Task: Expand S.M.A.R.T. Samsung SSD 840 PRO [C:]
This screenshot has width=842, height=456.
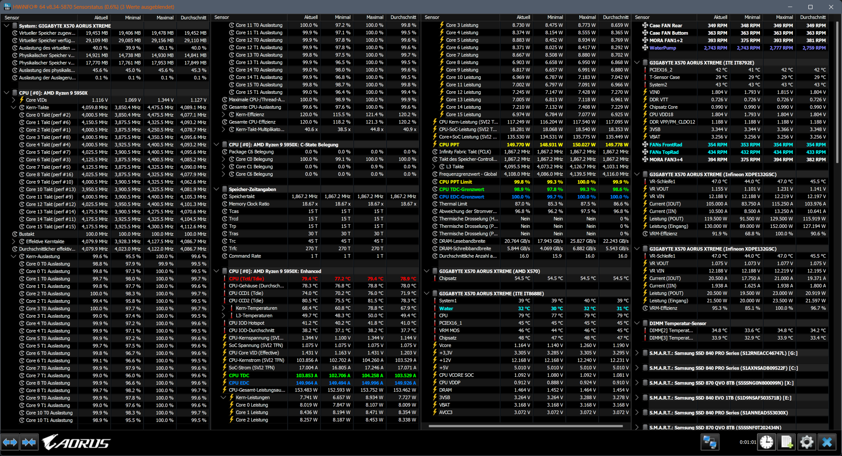Action: (637, 368)
